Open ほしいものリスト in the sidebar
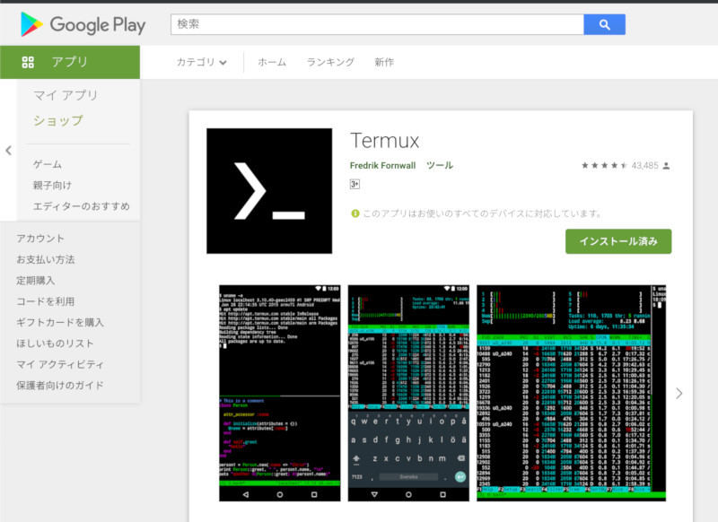 coord(55,344)
